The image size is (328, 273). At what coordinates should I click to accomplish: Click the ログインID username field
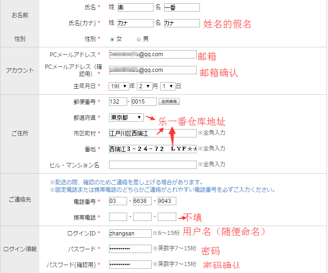[x=130, y=233]
